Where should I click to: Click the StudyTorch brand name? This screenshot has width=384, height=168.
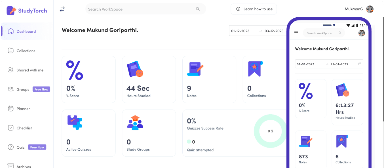tap(33, 11)
